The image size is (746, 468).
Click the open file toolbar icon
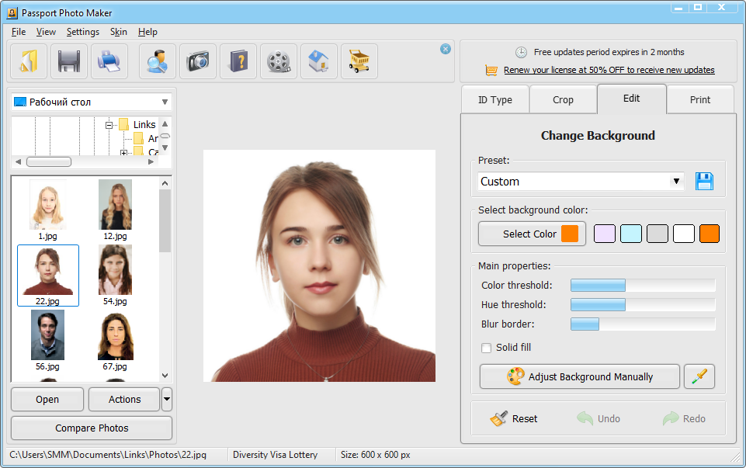[29, 61]
